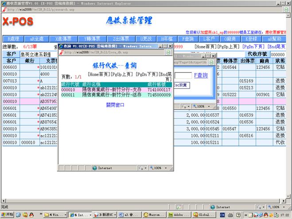The width and height of the screenshot is (292, 219).
Task: Click the compatibility view icon in popup address bar
Action: pos(168,52)
